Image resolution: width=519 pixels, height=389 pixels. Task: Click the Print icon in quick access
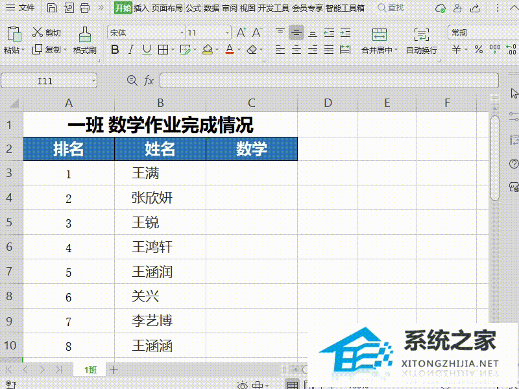click(84, 8)
